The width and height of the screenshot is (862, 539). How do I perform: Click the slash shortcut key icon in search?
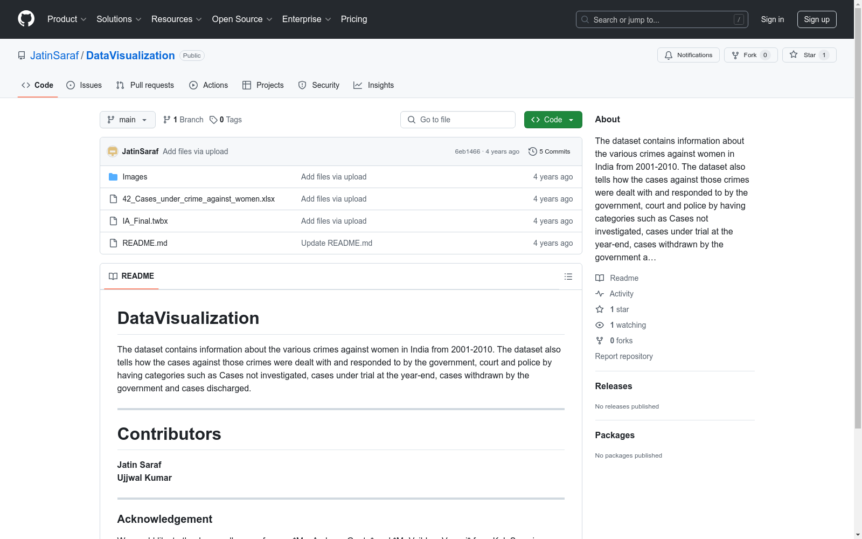[x=739, y=19]
